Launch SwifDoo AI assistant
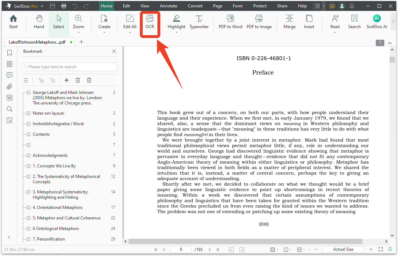The height and width of the screenshot is (256, 398). click(x=377, y=22)
